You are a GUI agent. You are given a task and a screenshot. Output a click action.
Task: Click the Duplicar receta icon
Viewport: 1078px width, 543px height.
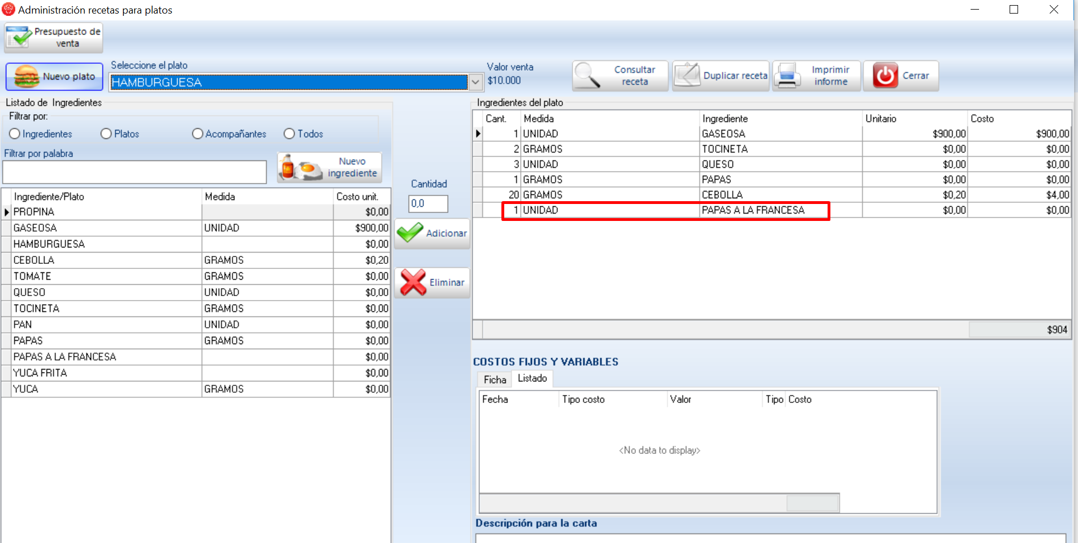(x=687, y=76)
